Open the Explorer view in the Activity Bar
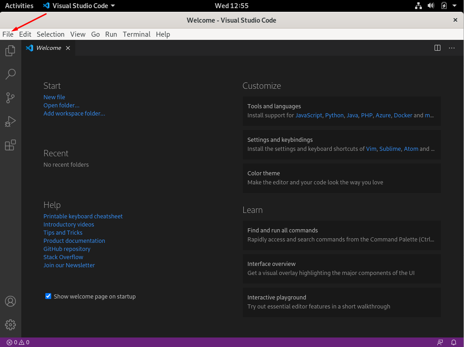This screenshot has width=464, height=347. pyautogui.click(x=10, y=51)
